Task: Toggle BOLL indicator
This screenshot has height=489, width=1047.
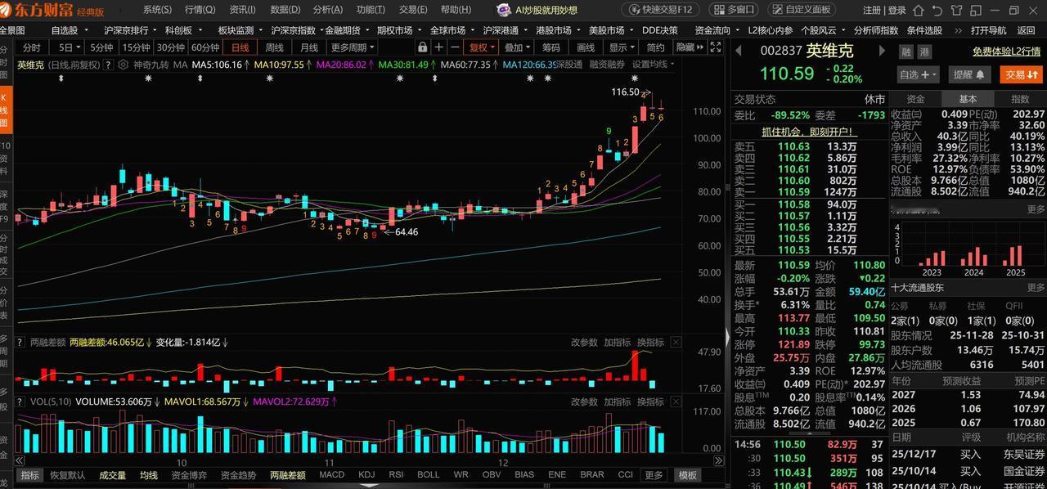Action: pos(429,475)
